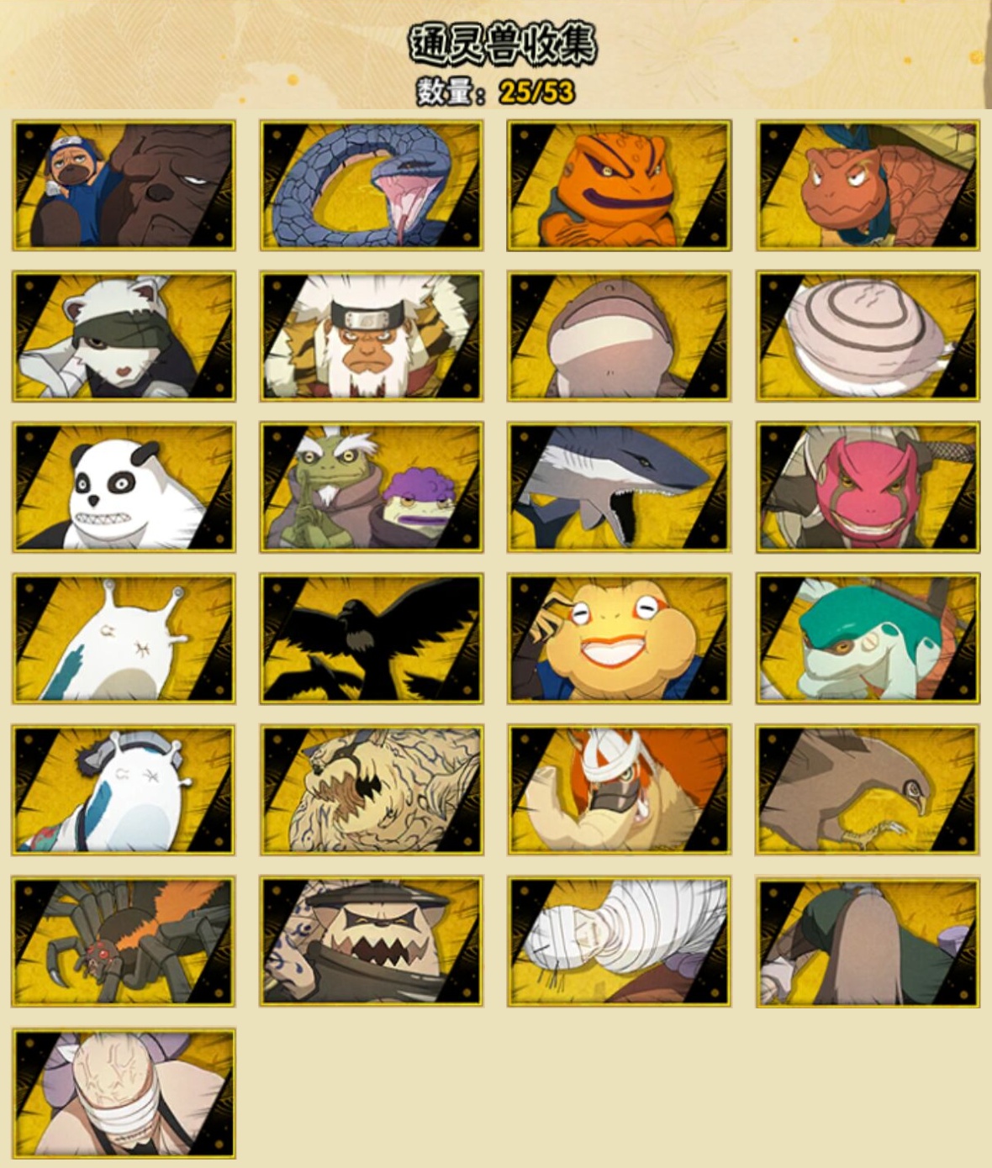
Task: Select the white masked raccoon card
Action: (124, 336)
